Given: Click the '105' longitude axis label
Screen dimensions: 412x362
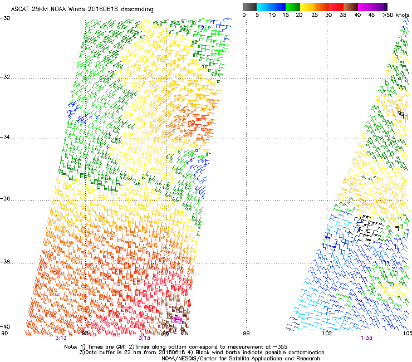Looking at the screenshot, I should (x=408, y=334).
